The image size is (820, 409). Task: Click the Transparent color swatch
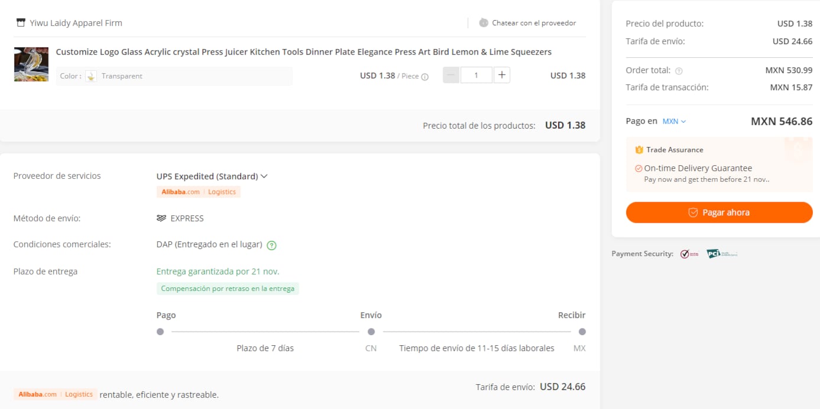(91, 76)
